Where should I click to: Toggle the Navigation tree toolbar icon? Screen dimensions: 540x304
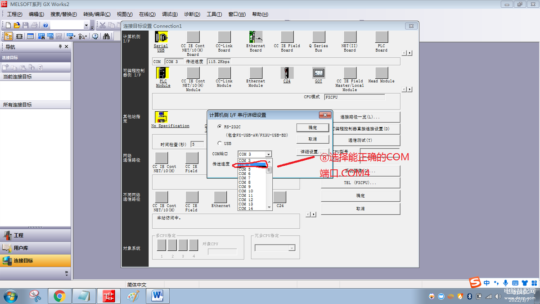pyautogui.click(x=8, y=36)
